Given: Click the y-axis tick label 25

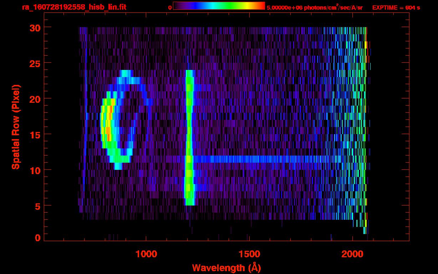Looking at the screenshot, I should click(x=35, y=63).
